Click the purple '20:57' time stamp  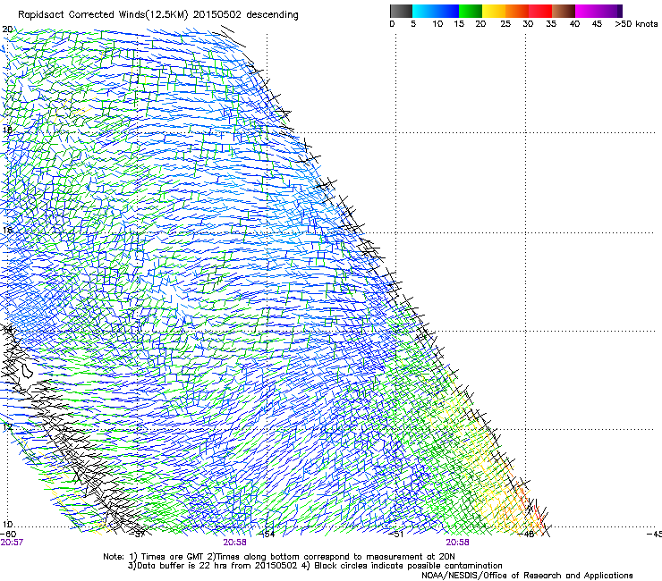tap(12, 543)
